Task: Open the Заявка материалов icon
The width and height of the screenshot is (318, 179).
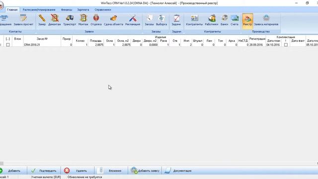Action: (x=266, y=20)
